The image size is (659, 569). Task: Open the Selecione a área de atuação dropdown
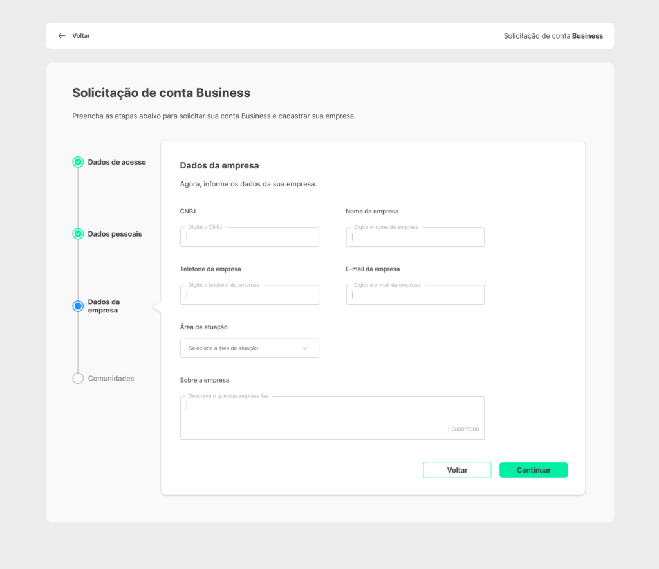tap(249, 348)
